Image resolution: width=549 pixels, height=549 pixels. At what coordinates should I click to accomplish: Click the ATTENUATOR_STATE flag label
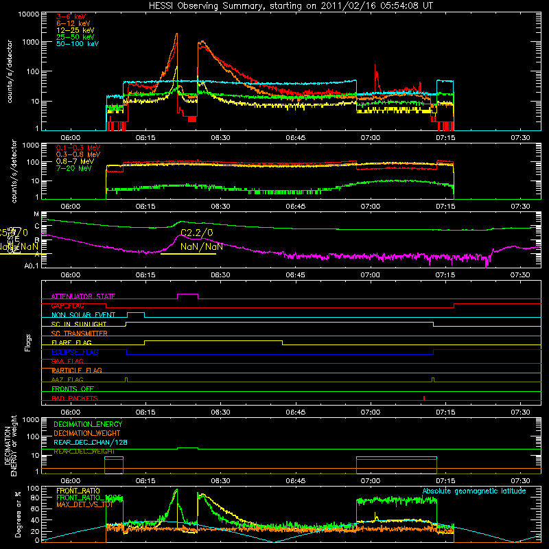click(x=83, y=296)
